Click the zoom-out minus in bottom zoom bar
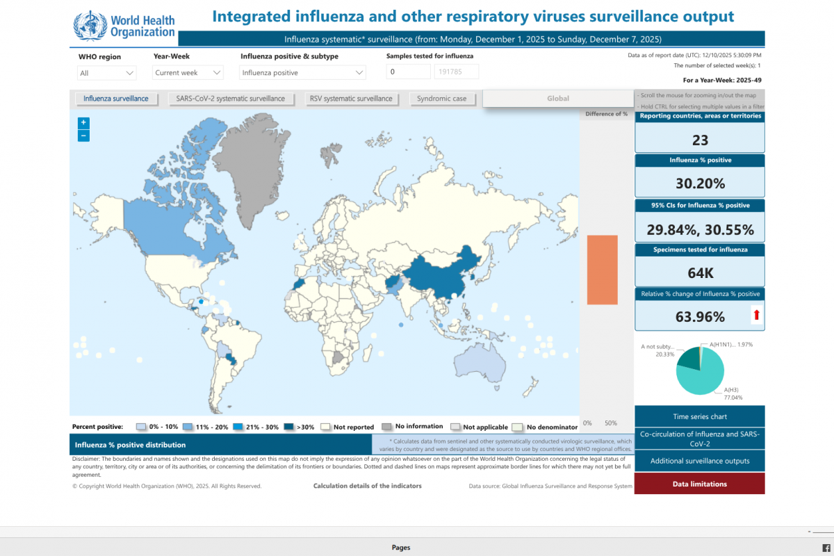This screenshot has height=556, width=834. coord(810,532)
